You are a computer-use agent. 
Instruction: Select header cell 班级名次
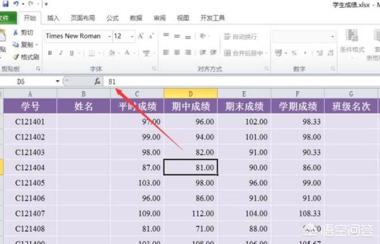tap(351, 106)
